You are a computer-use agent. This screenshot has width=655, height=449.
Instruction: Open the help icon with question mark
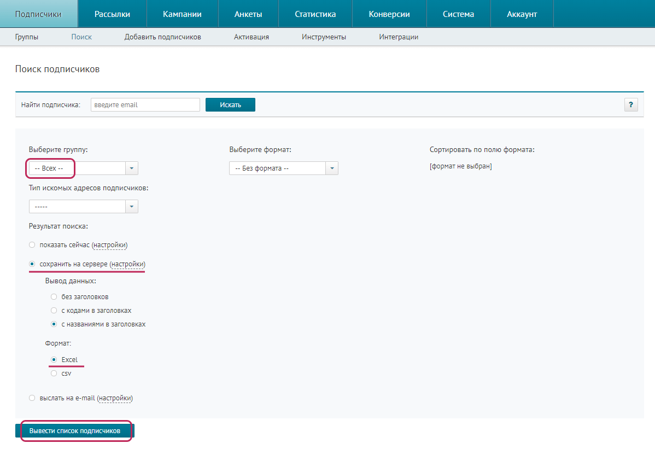click(631, 104)
